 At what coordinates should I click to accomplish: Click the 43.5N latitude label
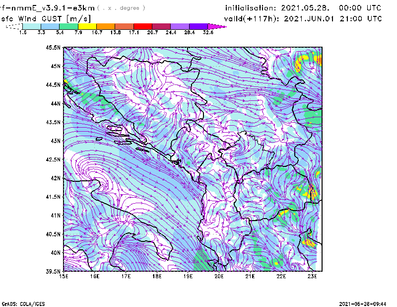(x=54, y=122)
